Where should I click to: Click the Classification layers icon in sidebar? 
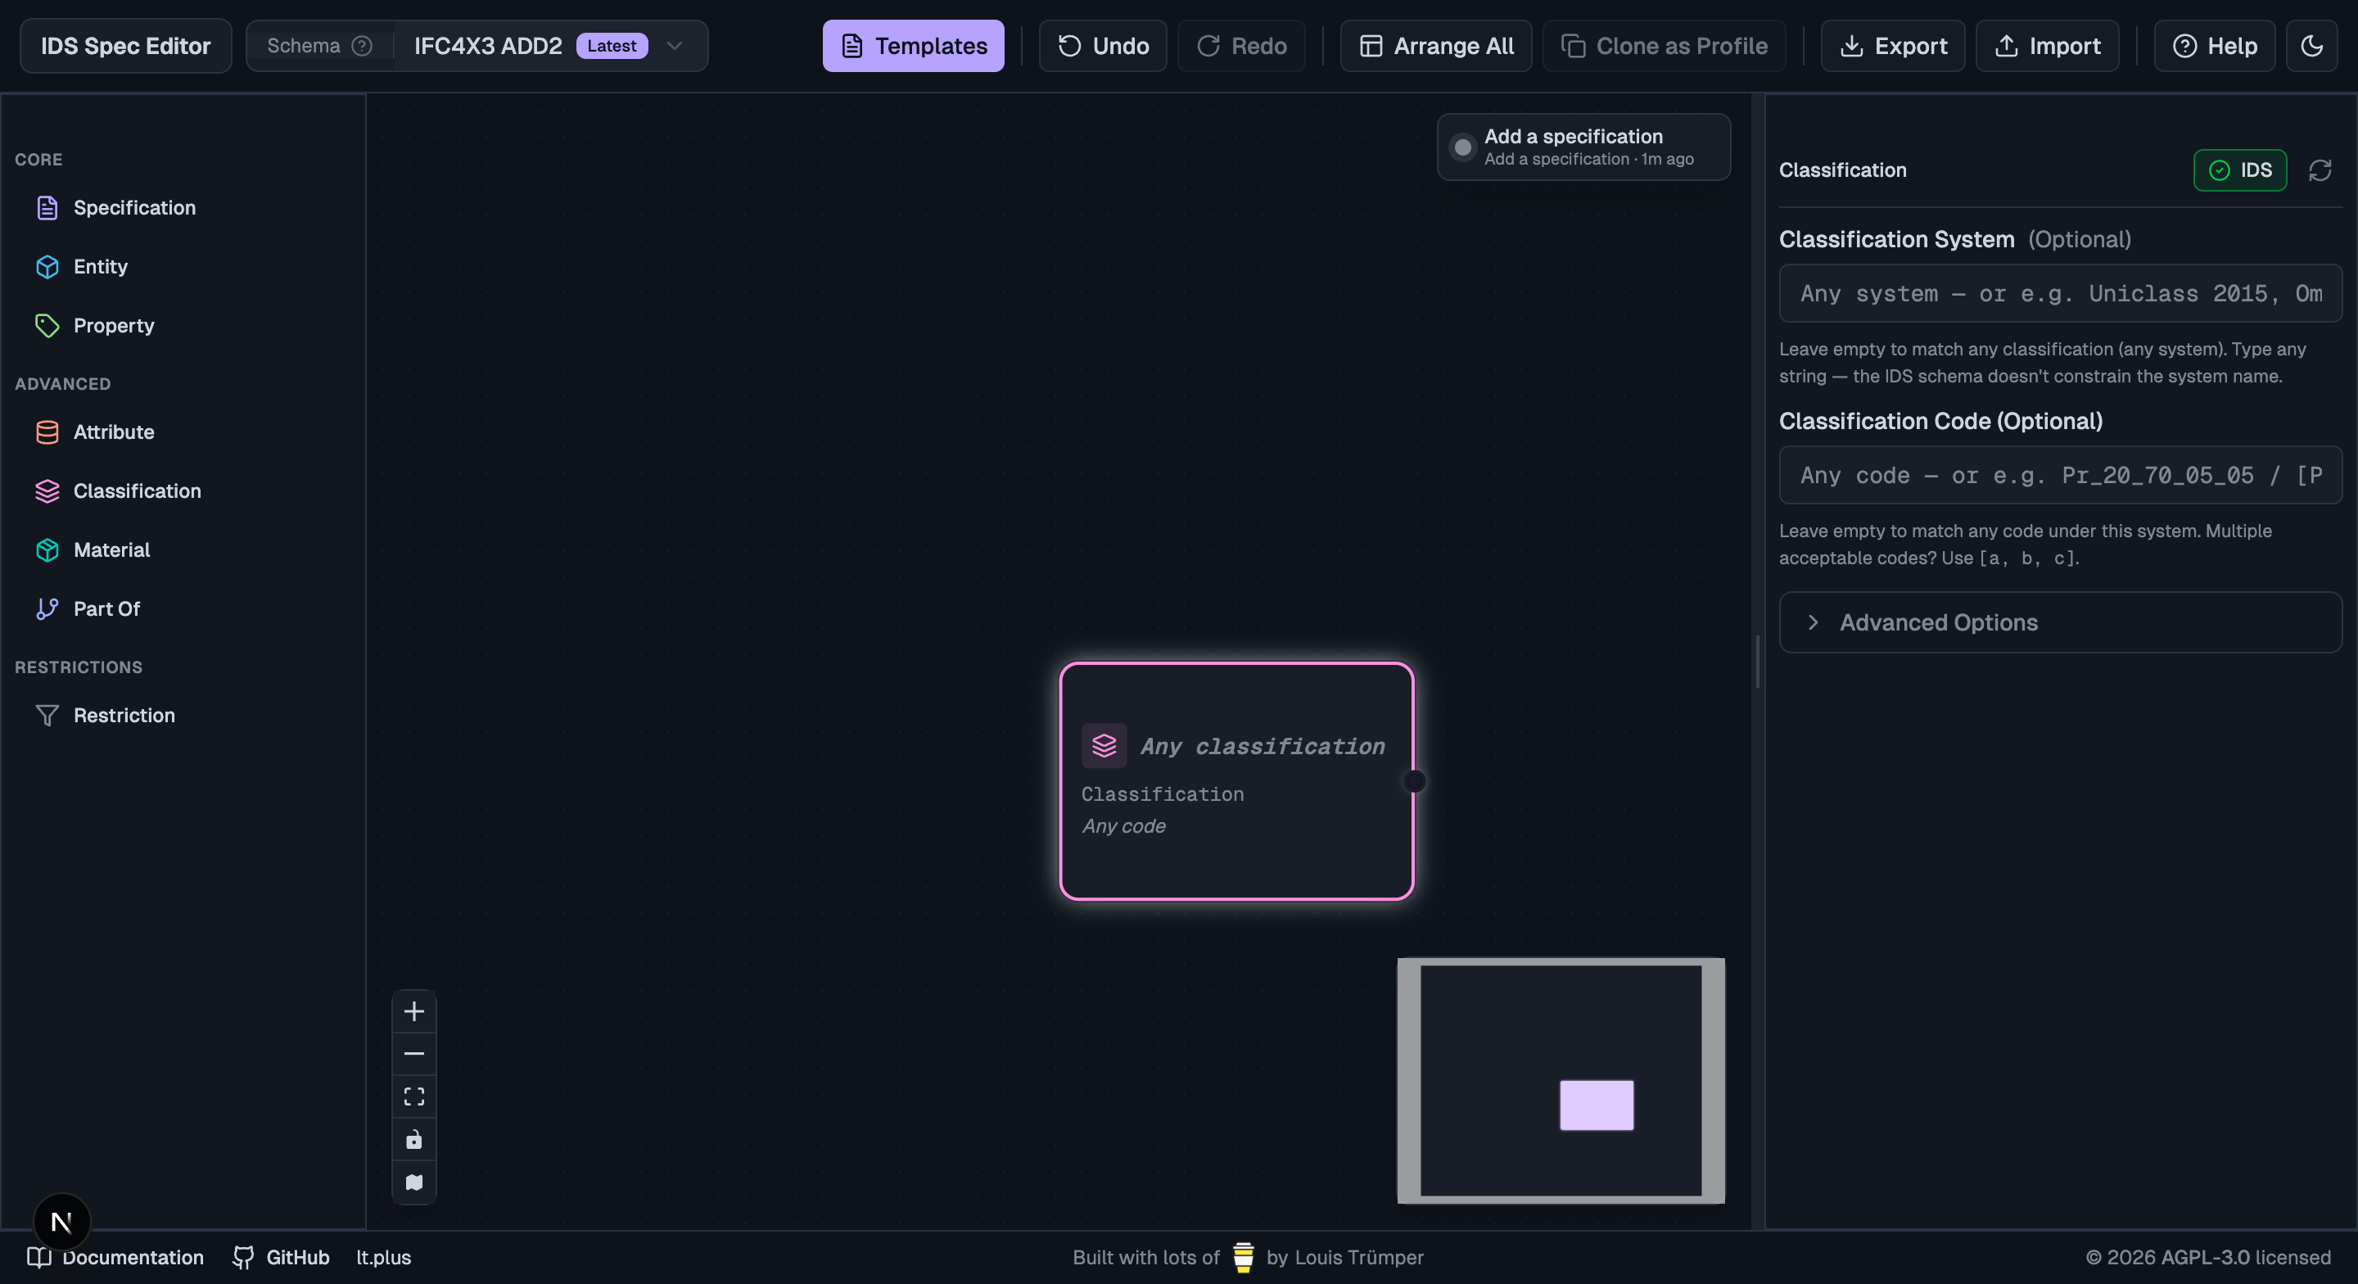[x=47, y=491]
